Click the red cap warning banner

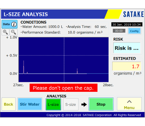click(64, 88)
